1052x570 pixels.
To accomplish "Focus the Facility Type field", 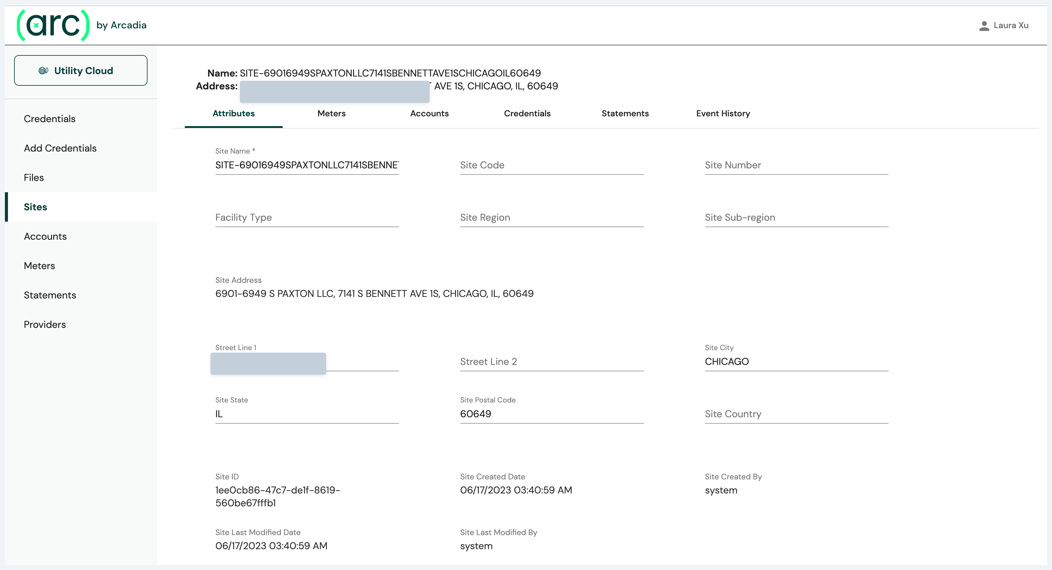I will 306,217.
